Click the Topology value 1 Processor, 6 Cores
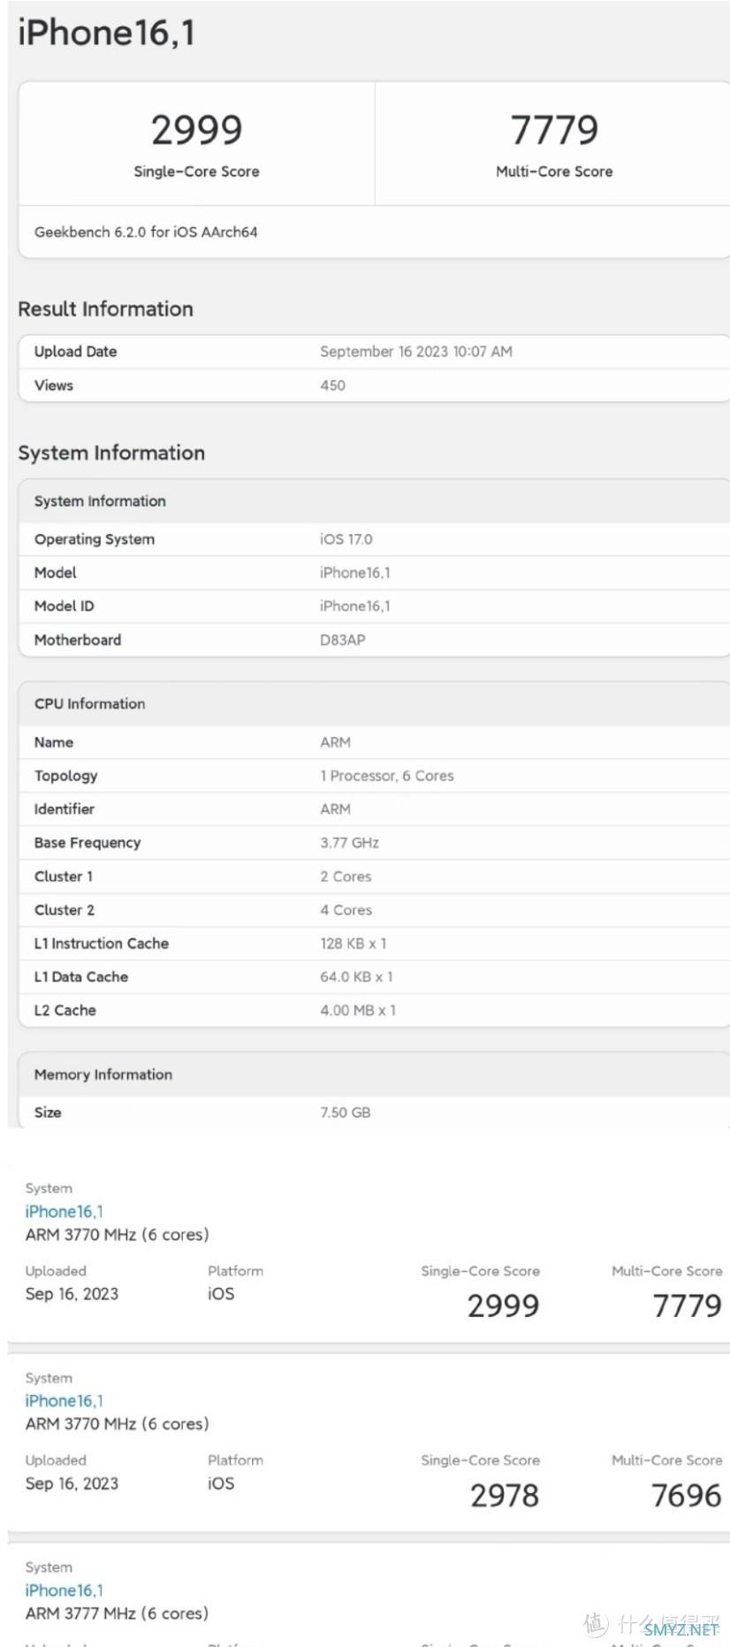The image size is (730, 1647). [x=386, y=776]
